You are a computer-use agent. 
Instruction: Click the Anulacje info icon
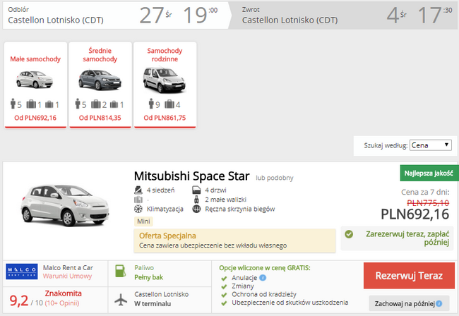(x=263, y=278)
